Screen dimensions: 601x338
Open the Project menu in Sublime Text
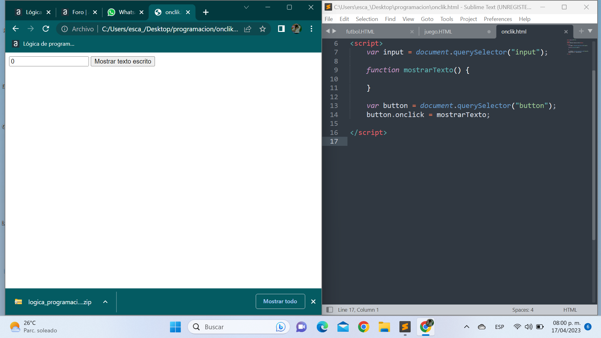coord(468,19)
